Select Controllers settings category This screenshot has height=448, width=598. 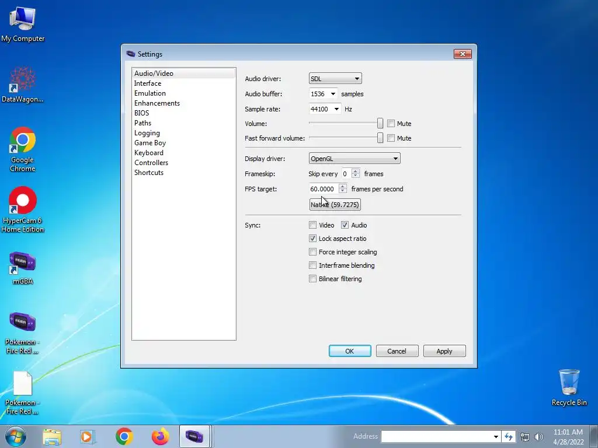[x=184, y=162]
